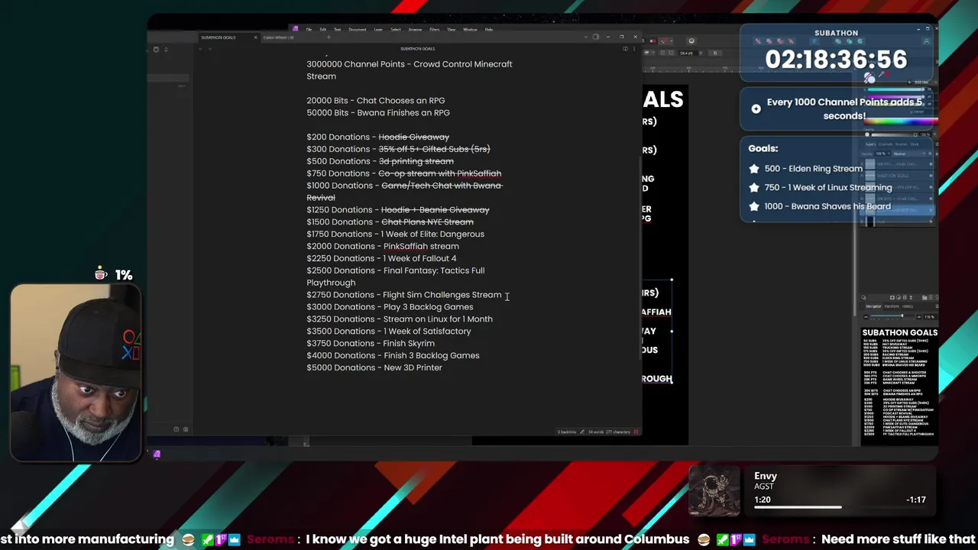Open the File menu in Affinity

tap(309, 29)
